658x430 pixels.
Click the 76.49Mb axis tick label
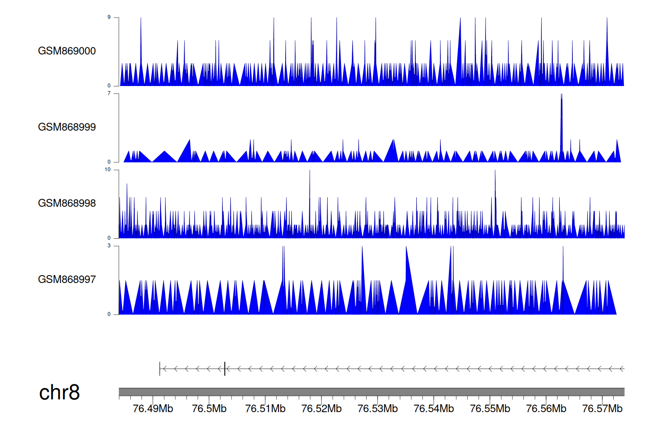(153, 408)
